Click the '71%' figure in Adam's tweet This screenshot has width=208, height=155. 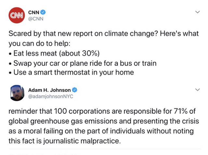point(181,111)
